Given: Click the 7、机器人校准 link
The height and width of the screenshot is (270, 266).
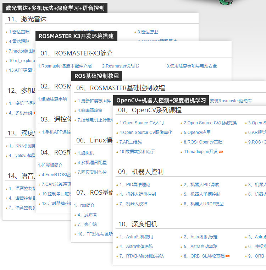Looking at the screenshot, I should pyautogui.click(x=133, y=204).
